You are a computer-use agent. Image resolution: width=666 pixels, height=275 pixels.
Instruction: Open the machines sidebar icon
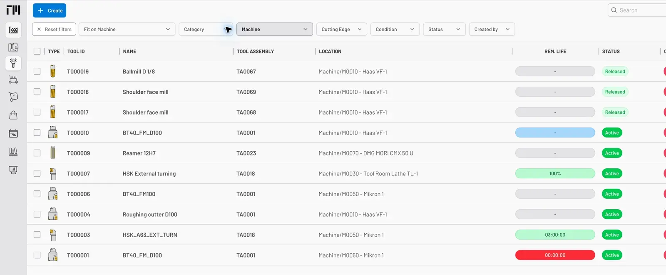click(x=13, y=47)
